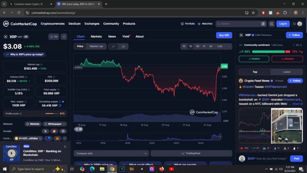This screenshot has width=307, height=173.
Task: Vote Bullish on community sentiment
Action: point(254,59)
